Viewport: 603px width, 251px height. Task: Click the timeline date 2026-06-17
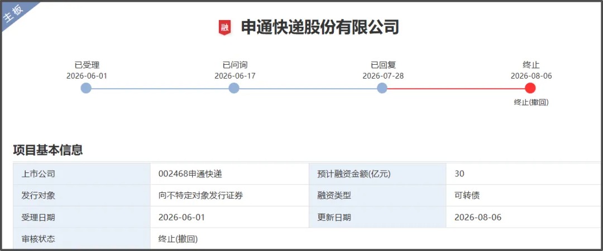tap(235, 76)
